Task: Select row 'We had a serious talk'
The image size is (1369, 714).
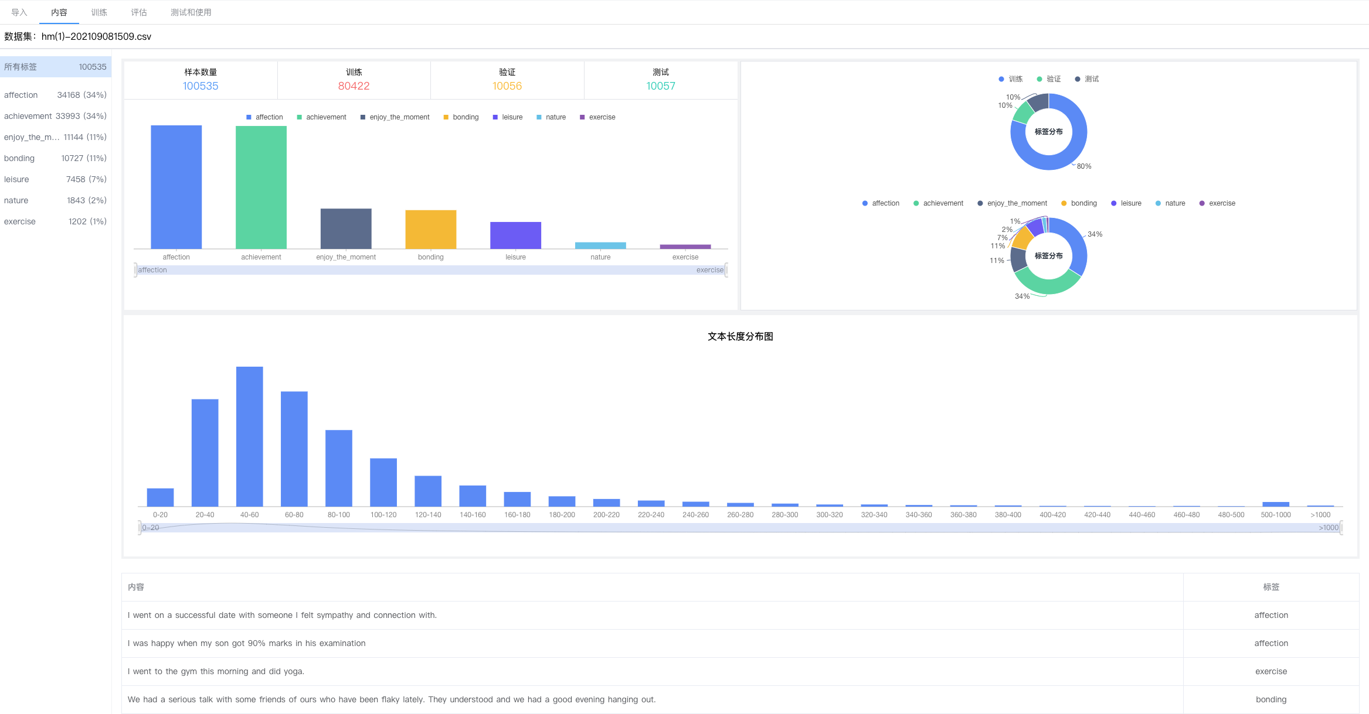Action: [x=740, y=699]
